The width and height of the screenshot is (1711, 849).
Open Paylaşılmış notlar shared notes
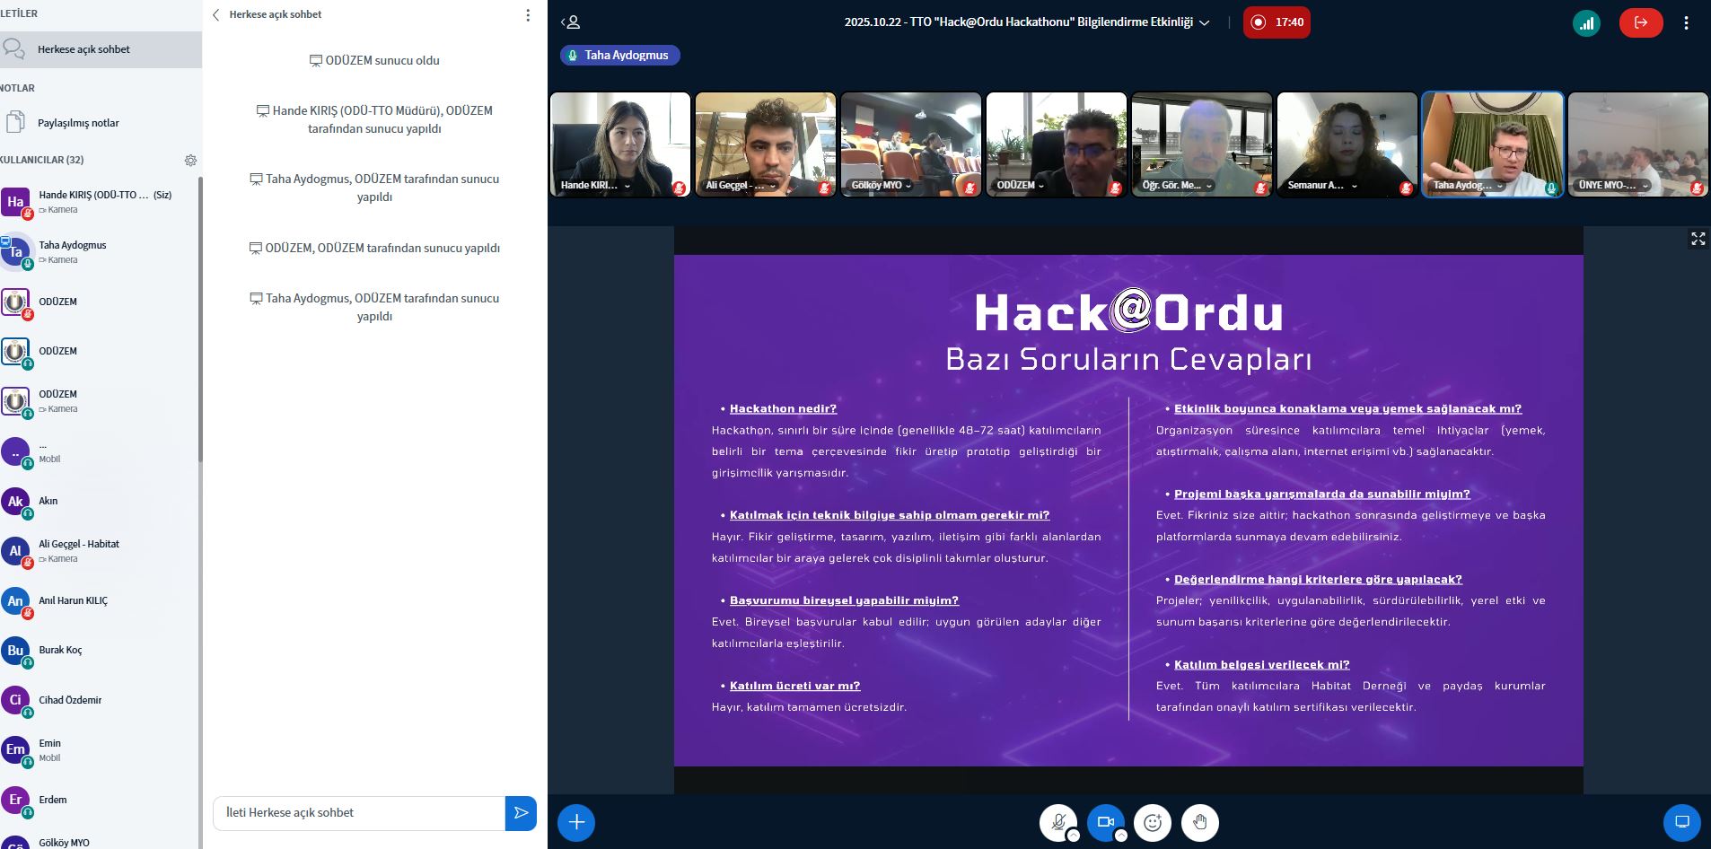click(x=78, y=123)
